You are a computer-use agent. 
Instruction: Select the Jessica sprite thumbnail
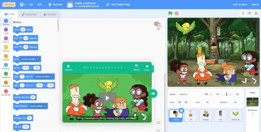[x=176, y=116]
